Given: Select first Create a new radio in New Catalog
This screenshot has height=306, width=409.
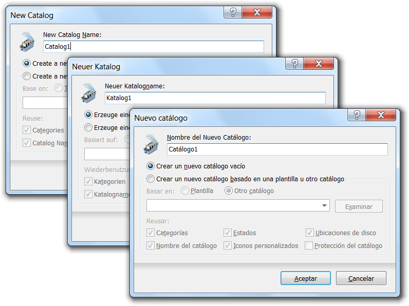Looking at the screenshot, I should [x=27, y=63].
